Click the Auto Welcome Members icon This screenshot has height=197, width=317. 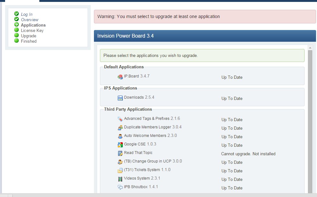pos(120,136)
